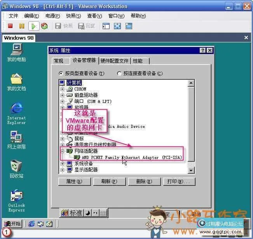Revert snapshot with 回复 toolbar button
253x239 pixels.
click(x=86, y=26)
